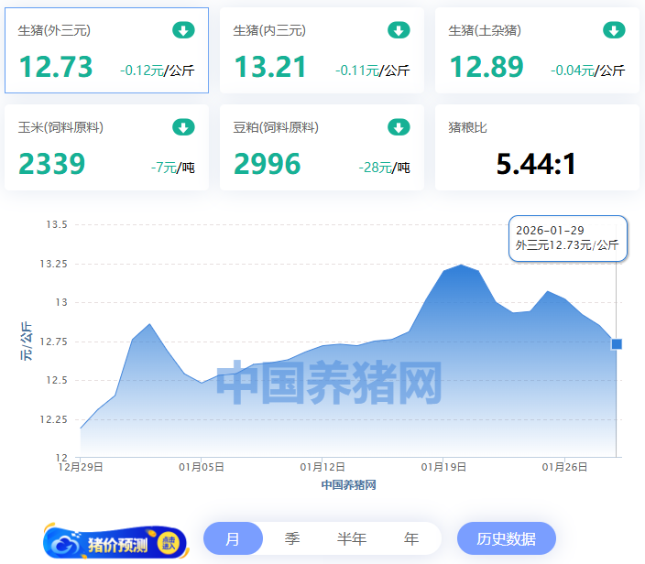
Task: Select the 生猪(内三元) price 13.21 card
Action: [322, 51]
